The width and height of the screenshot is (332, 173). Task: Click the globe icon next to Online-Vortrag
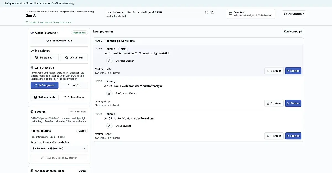point(32,68)
